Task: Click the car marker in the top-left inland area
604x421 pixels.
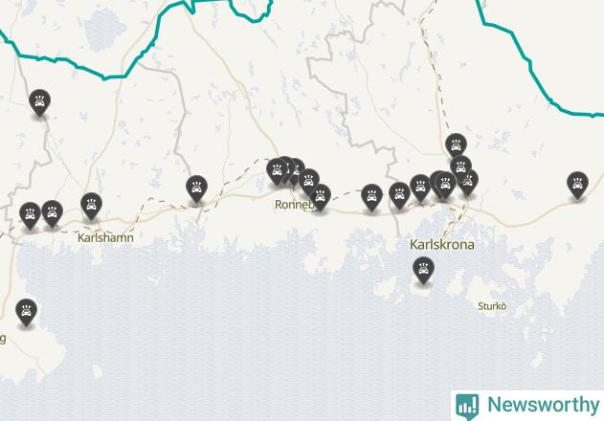Action: (x=39, y=102)
